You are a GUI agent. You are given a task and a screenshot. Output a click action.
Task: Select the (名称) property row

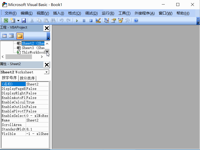point(25,84)
